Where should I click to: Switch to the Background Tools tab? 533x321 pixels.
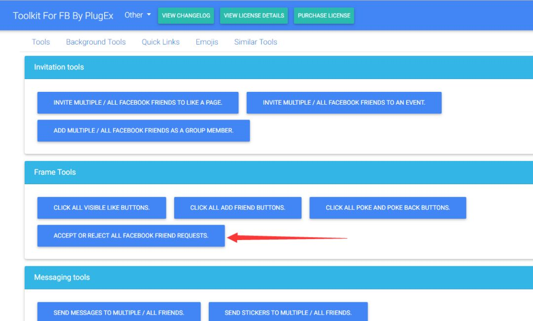coord(96,42)
